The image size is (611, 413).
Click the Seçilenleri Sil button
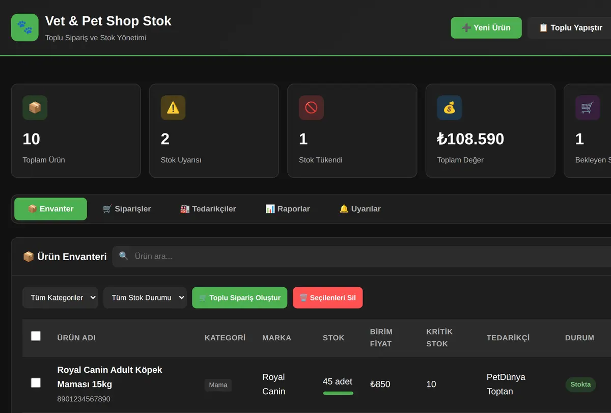[328, 298]
